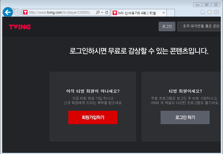Image resolution: width=223 pixels, height=154 pixels.
Task: Click the TVING logo
Action: point(20,27)
